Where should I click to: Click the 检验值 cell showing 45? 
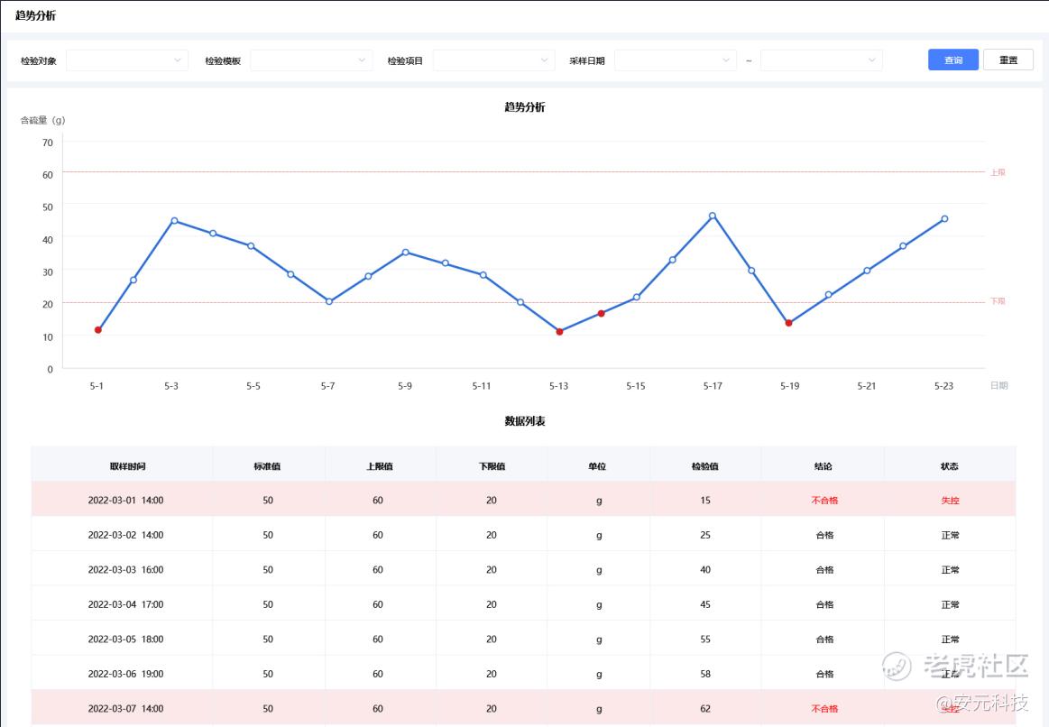[x=705, y=604]
